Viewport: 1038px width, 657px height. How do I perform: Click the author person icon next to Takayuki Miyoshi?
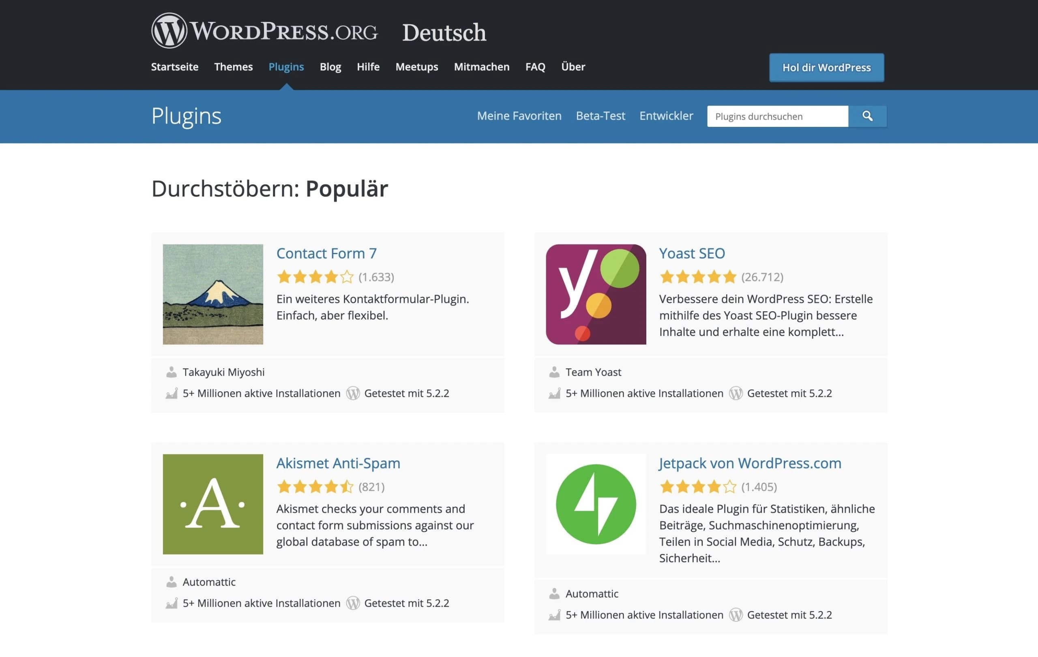[172, 371]
